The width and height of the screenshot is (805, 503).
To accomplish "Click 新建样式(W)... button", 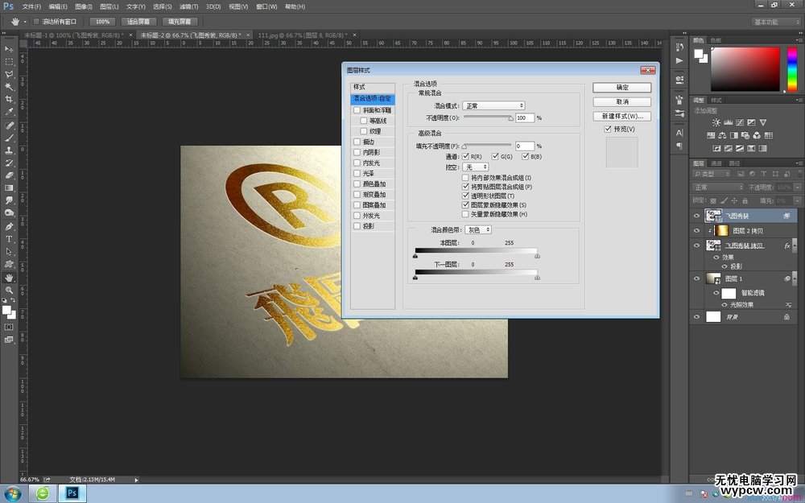I will [621, 117].
